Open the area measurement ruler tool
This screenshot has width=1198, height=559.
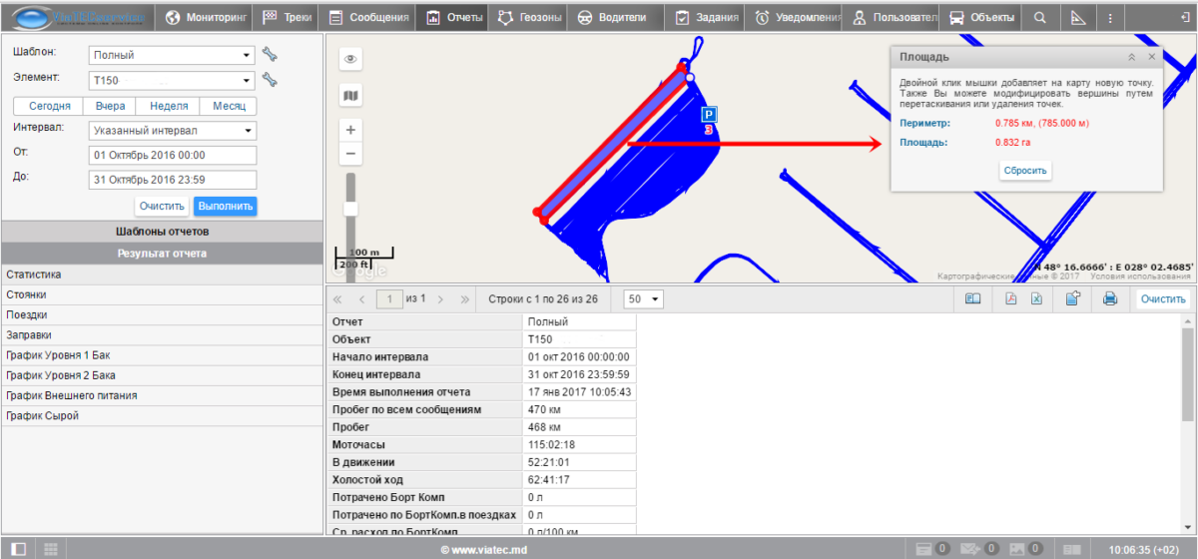1077,17
